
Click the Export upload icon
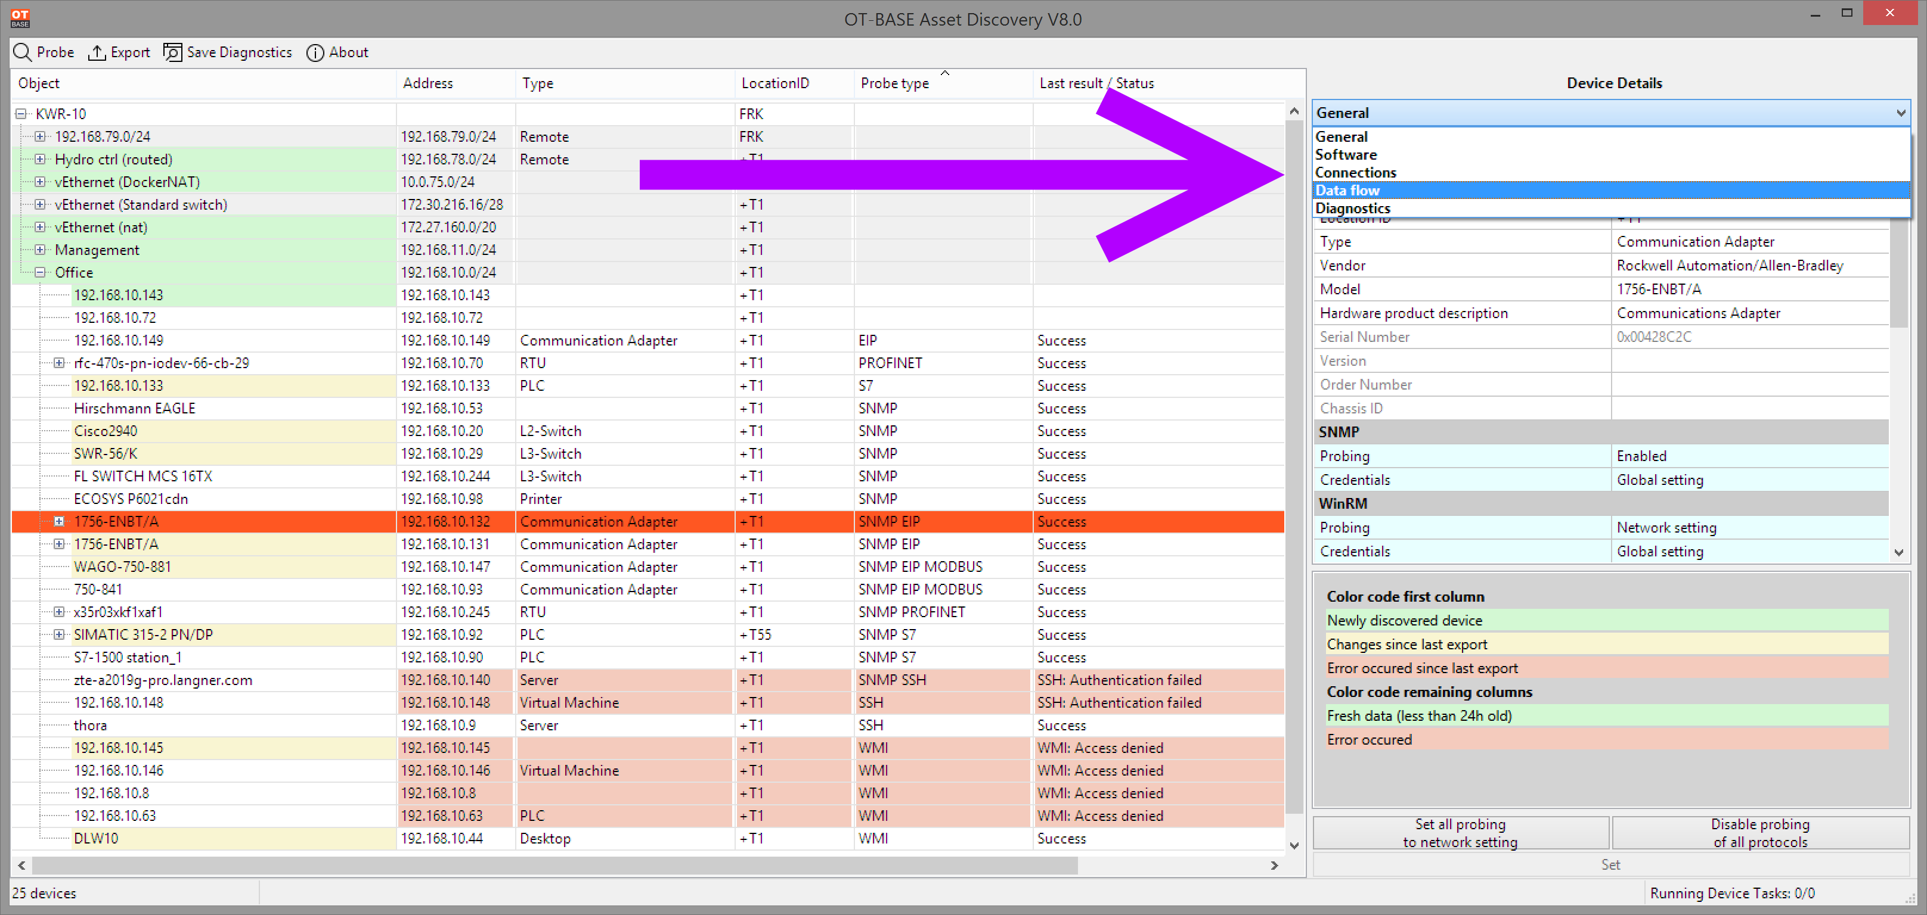pyautogui.click(x=97, y=52)
